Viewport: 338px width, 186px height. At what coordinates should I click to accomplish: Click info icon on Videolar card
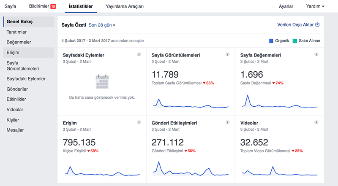316,122
